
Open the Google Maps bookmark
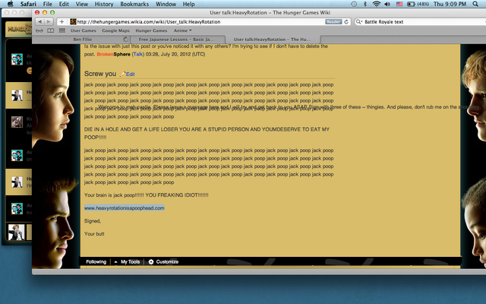(x=116, y=30)
